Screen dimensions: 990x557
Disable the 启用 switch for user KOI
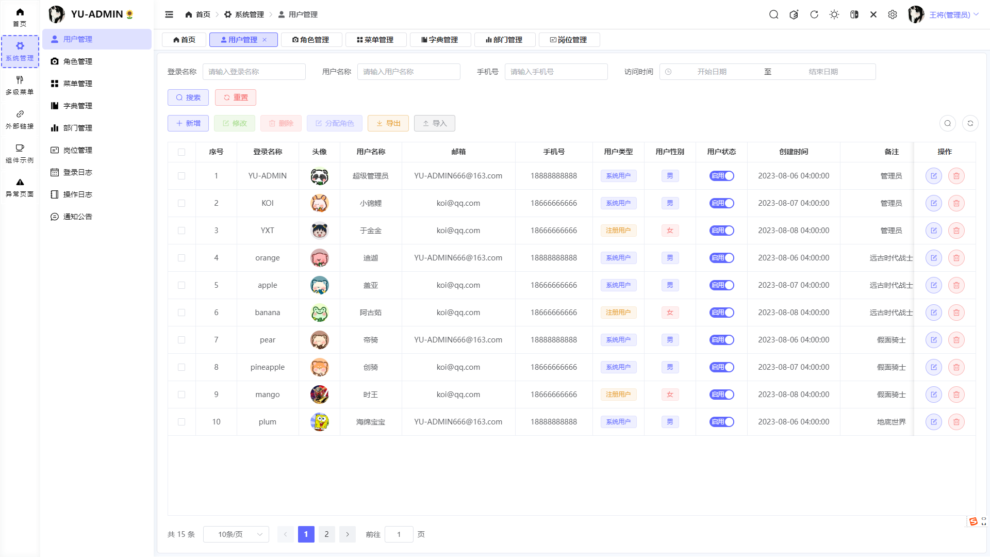click(x=721, y=203)
